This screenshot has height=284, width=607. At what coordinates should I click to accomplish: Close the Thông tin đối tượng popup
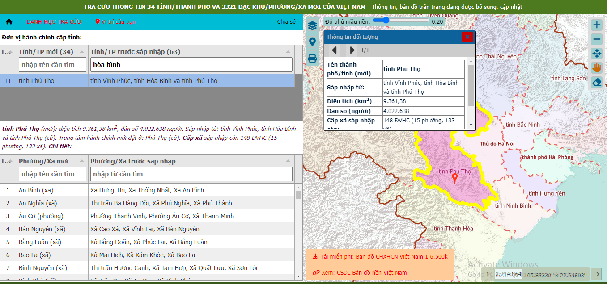pyautogui.click(x=467, y=37)
